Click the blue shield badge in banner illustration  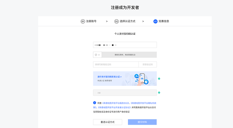[x=146, y=82]
